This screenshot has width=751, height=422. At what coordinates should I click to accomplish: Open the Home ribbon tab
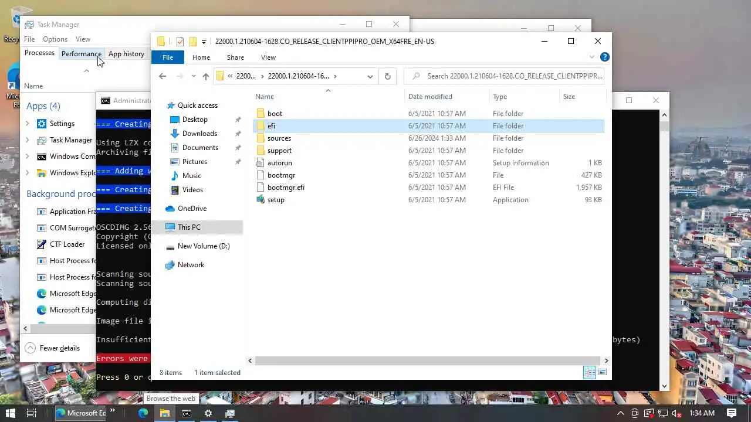point(201,57)
